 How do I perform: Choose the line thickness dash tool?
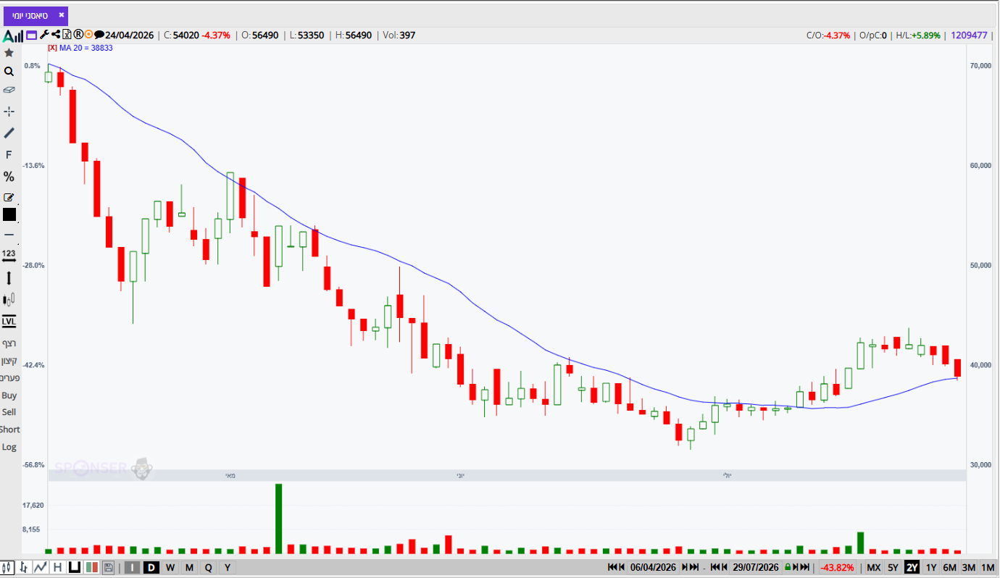coord(9,235)
